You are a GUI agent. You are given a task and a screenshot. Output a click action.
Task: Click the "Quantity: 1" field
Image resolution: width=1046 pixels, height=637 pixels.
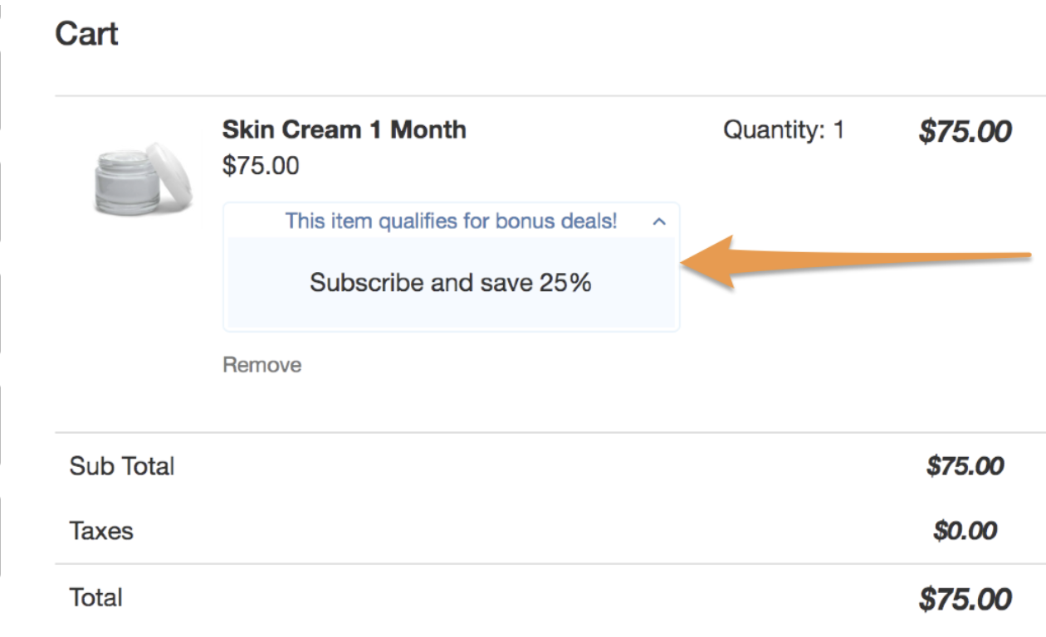coord(784,130)
